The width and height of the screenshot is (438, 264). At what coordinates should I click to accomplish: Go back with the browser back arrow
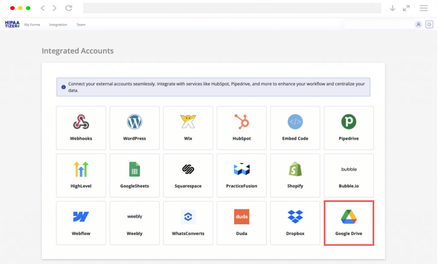tap(43, 8)
